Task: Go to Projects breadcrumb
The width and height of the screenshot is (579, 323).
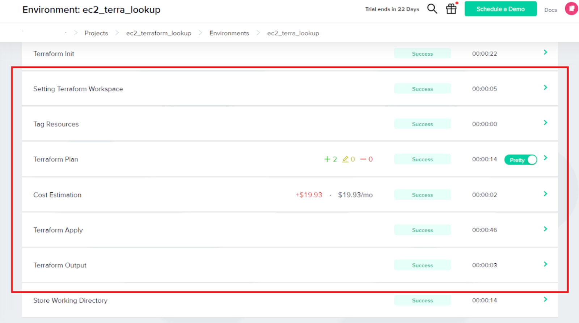Action: (x=96, y=33)
